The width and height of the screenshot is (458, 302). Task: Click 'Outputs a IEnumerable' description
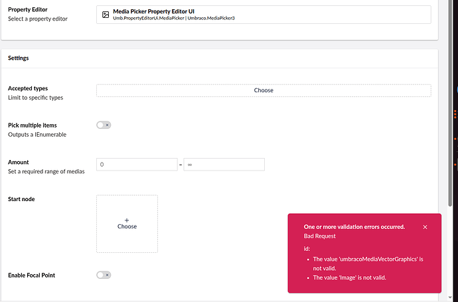click(37, 134)
